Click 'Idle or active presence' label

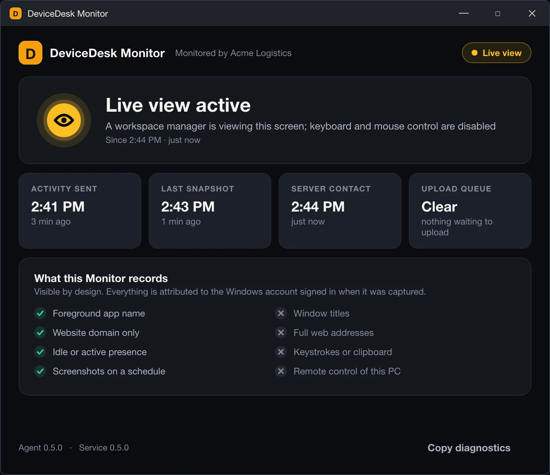pyautogui.click(x=100, y=352)
